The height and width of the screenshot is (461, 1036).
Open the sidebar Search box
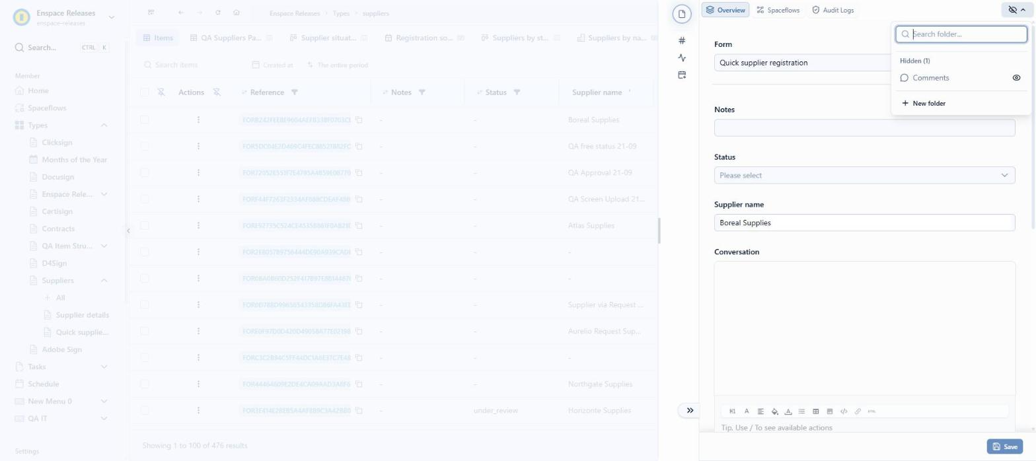[61, 48]
